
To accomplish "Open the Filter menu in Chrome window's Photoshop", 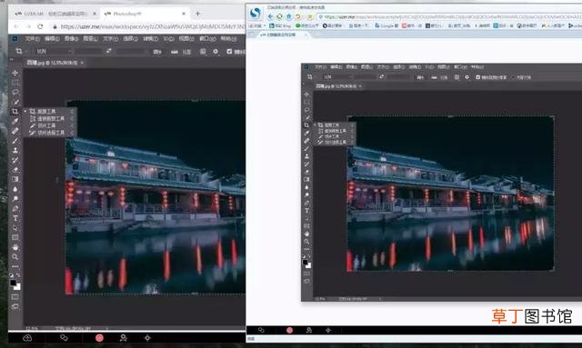I will click(150, 38).
